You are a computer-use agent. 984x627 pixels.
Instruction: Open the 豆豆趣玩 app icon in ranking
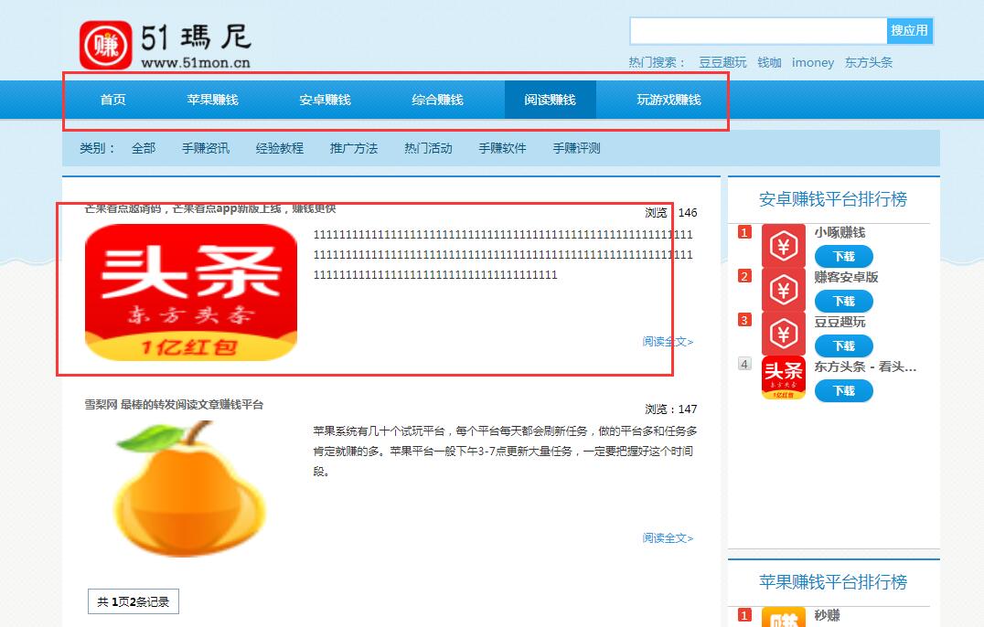[783, 334]
